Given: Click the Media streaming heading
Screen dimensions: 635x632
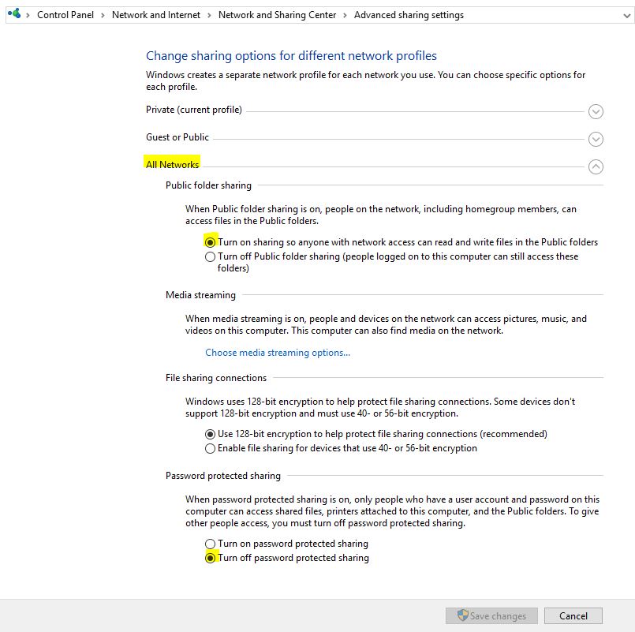Looking at the screenshot, I should pos(200,295).
